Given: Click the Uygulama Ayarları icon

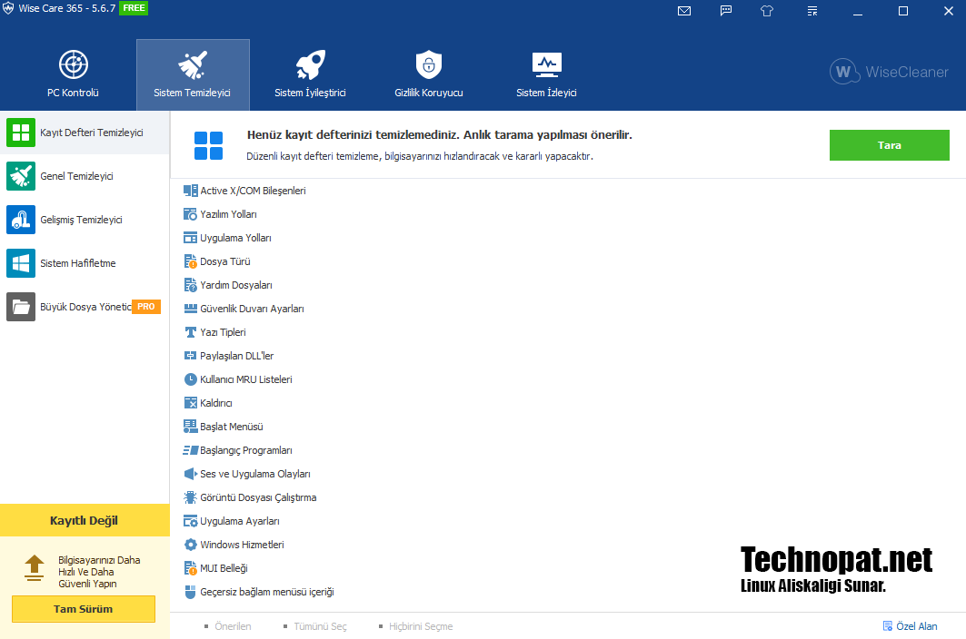Looking at the screenshot, I should pyautogui.click(x=190, y=521).
